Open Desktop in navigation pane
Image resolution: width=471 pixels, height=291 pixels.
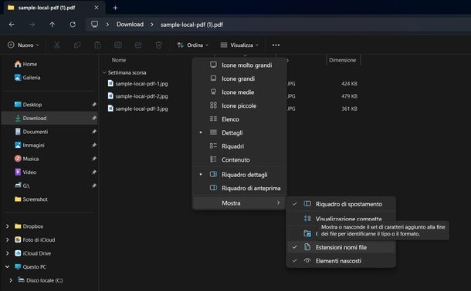point(49,105)
